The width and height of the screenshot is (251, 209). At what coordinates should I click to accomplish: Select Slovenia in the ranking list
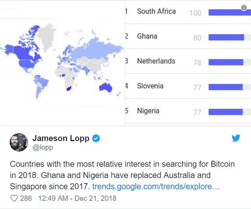point(150,86)
